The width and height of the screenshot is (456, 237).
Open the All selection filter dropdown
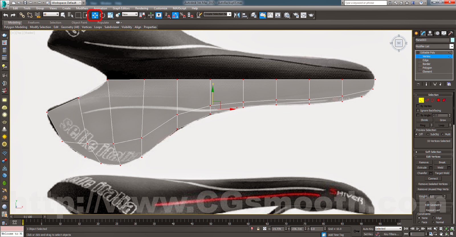tap(51, 14)
